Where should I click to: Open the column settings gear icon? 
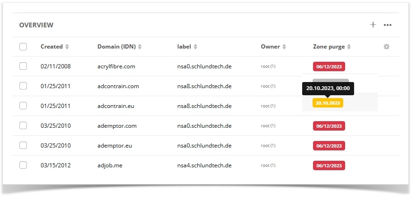click(x=386, y=47)
